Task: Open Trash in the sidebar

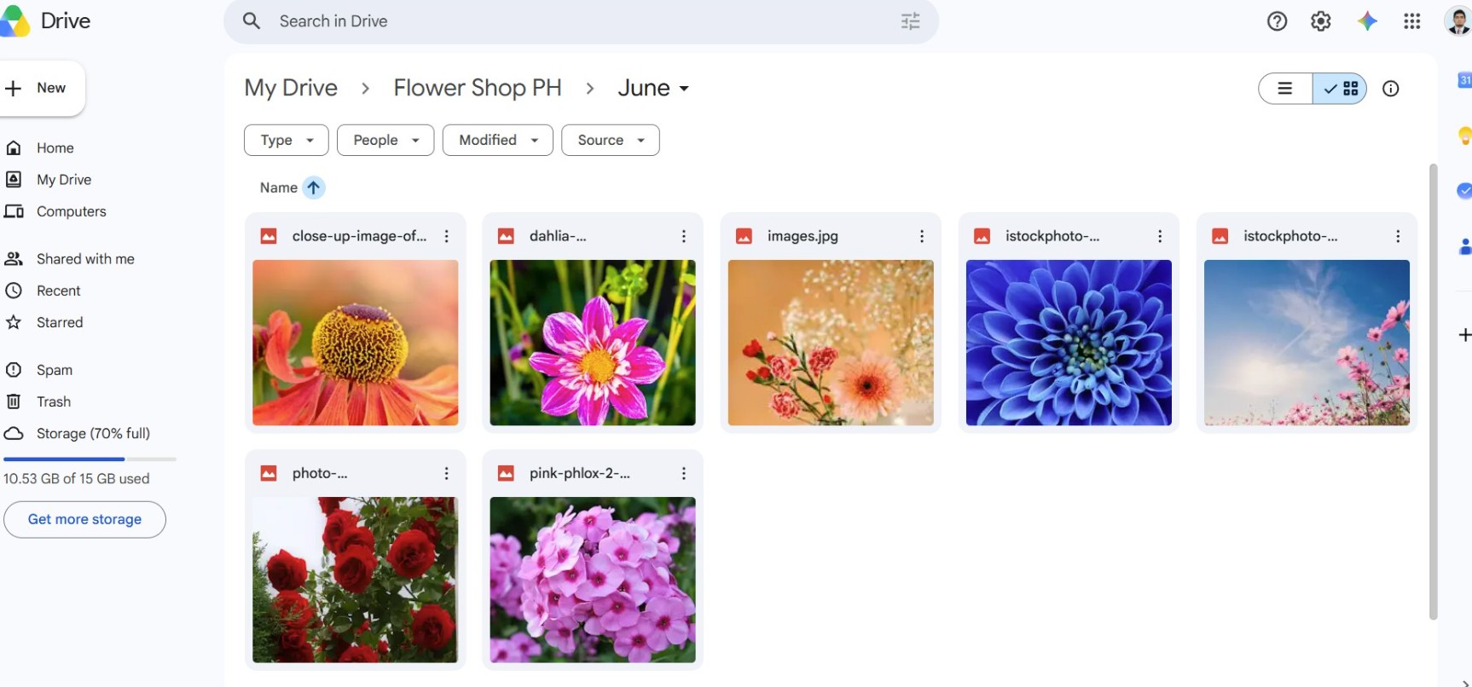Action: point(54,401)
